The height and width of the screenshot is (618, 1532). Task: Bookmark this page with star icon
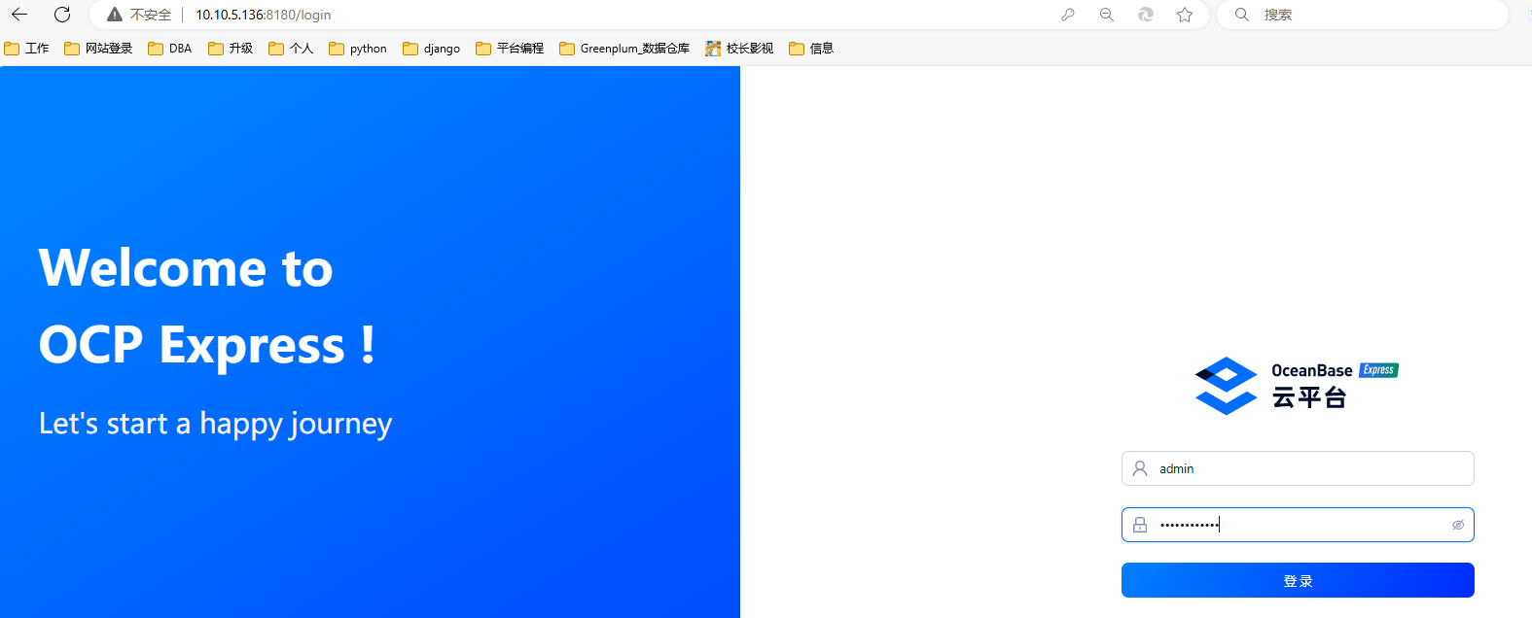click(1185, 15)
